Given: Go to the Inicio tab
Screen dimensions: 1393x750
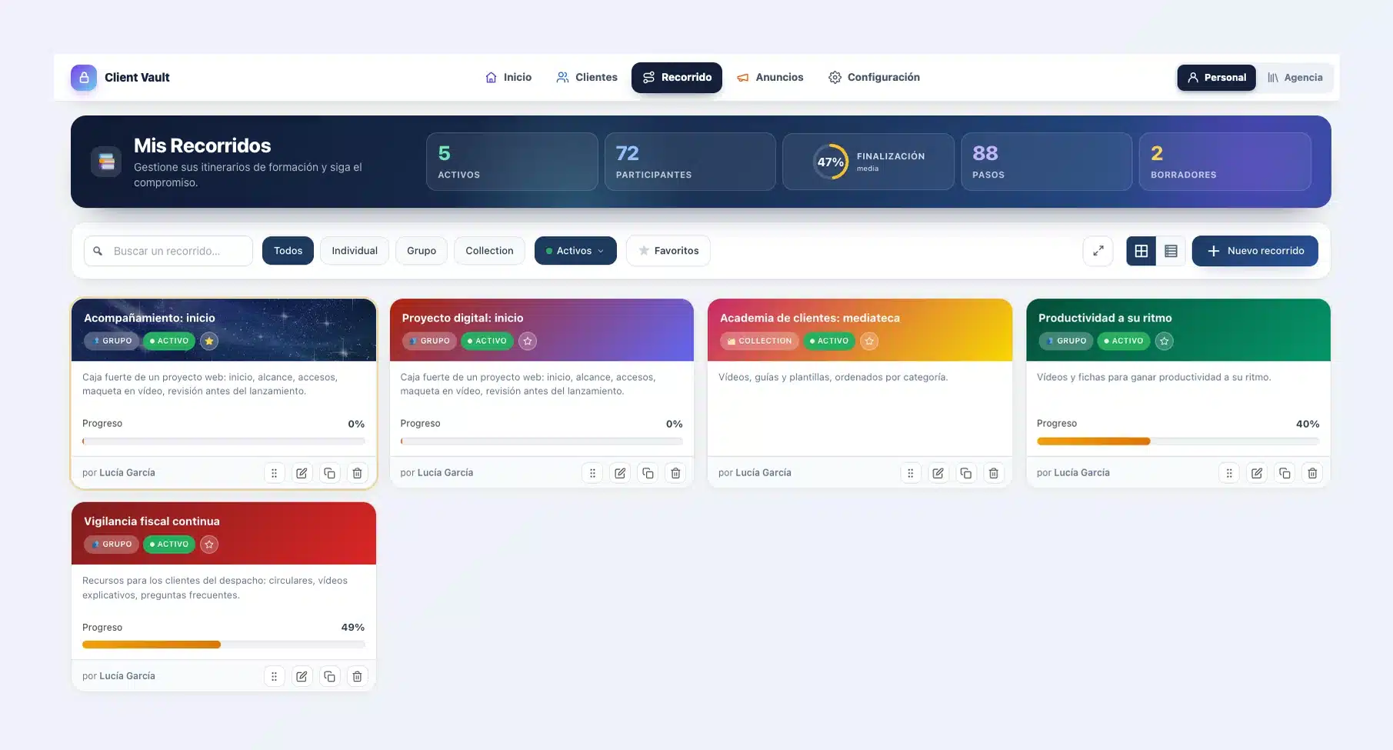Looking at the screenshot, I should (508, 78).
